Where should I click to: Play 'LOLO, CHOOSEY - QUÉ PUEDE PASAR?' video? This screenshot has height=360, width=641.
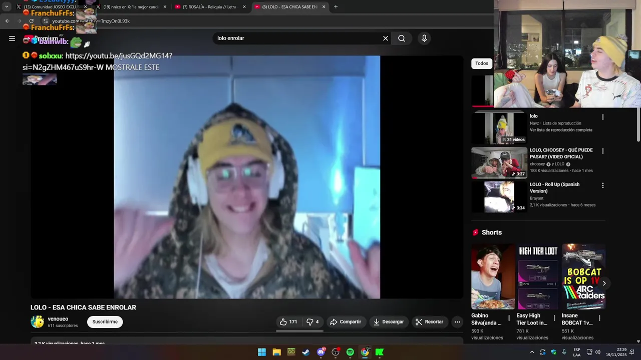click(499, 162)
